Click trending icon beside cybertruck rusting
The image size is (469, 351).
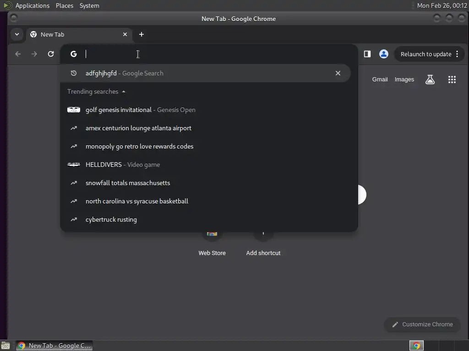pos(74,219)
